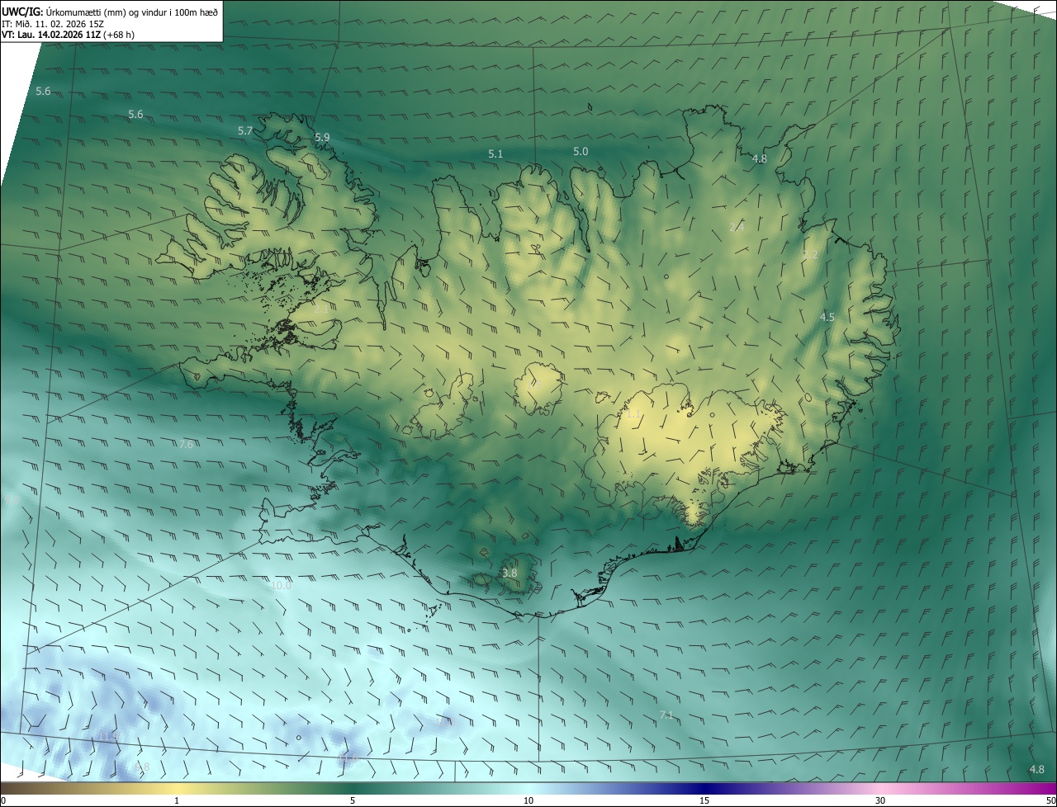Click the 4.8 value in the bottom-right corner
This screenshot has width=1057, height=807.
coord(1036,769)
